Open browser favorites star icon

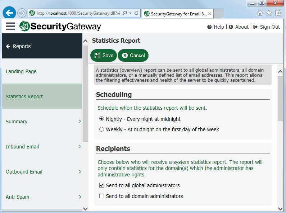pos(269,13)
